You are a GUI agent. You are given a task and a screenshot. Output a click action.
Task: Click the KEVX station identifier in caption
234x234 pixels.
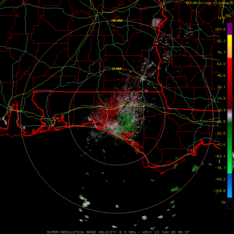click(x=147, y=232)
